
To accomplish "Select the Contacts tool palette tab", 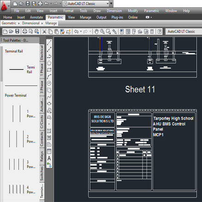I will pos(42,139).
